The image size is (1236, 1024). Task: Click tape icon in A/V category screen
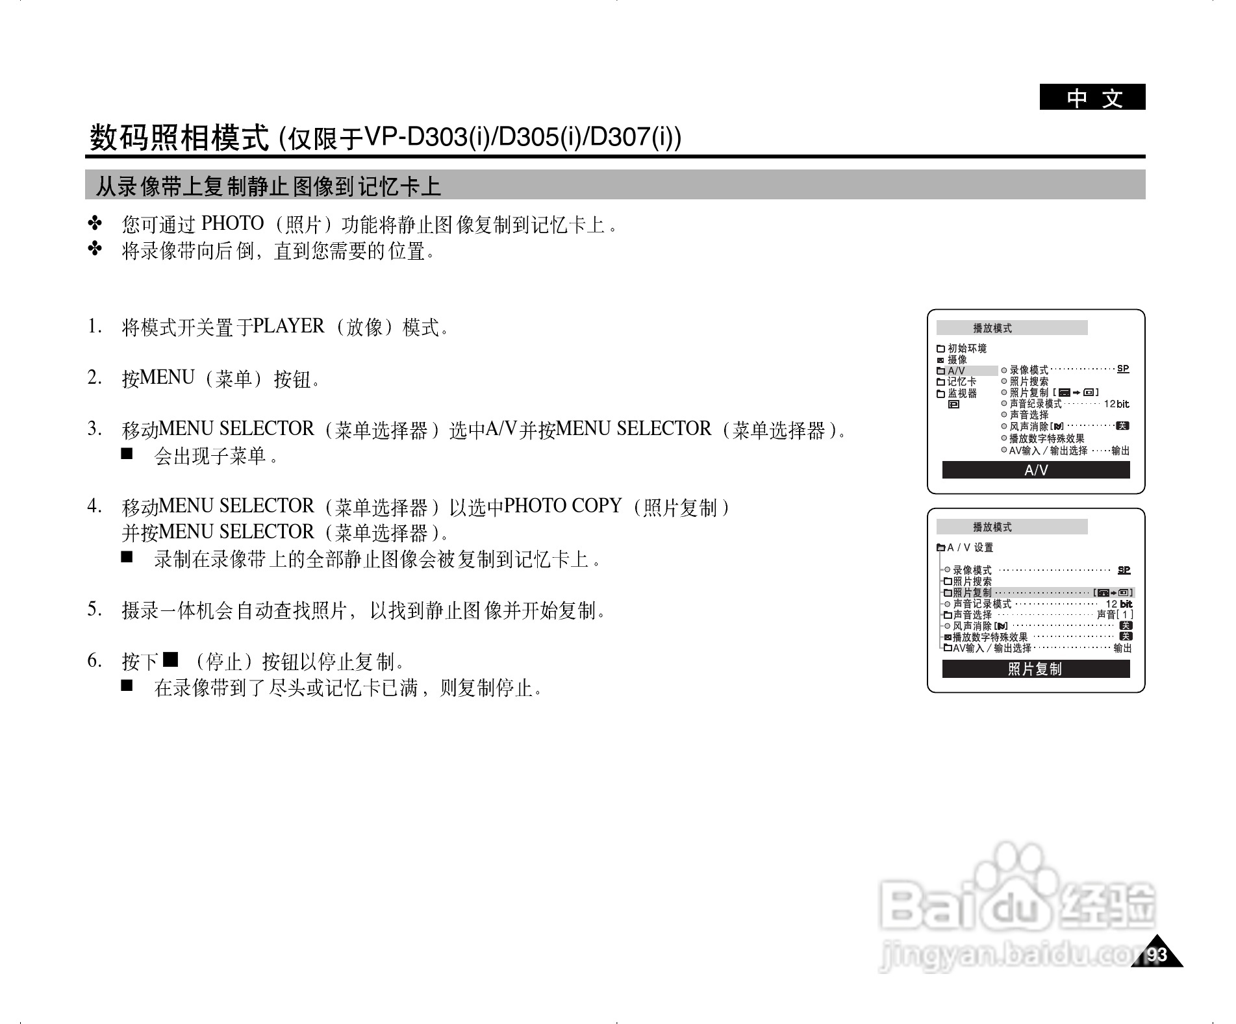(1065, 392)
